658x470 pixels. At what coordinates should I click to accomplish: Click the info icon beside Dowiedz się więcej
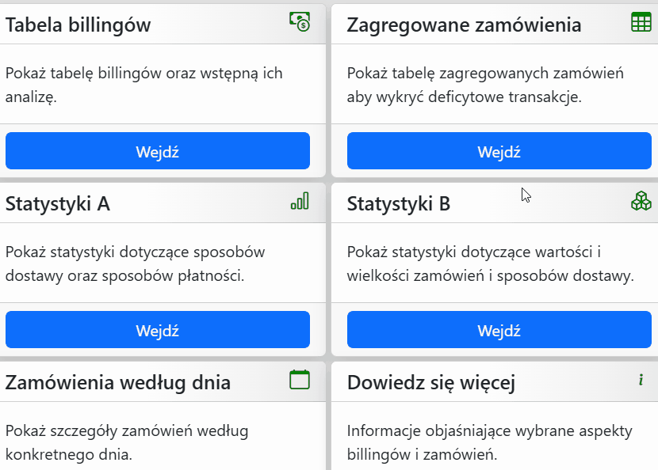(641, 380)
